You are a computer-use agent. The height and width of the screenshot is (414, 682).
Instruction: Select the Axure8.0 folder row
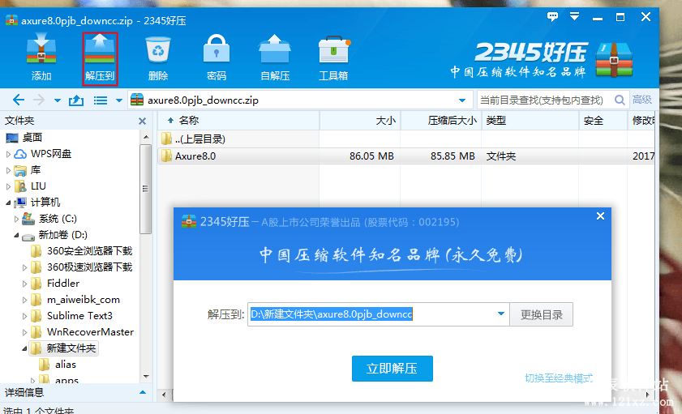click(x=405, y=156)
